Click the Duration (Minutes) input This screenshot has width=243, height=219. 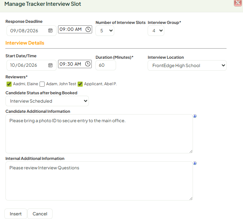[x=106, y=65]
